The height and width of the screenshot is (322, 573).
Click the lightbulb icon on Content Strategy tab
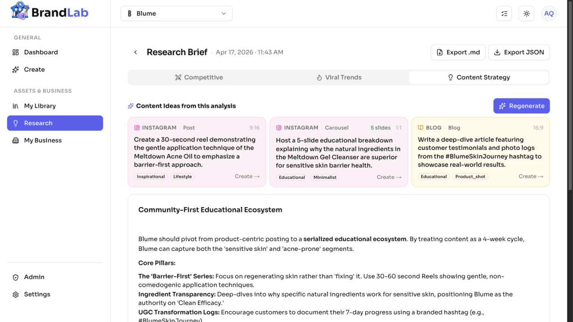click(x=451, y=77)
